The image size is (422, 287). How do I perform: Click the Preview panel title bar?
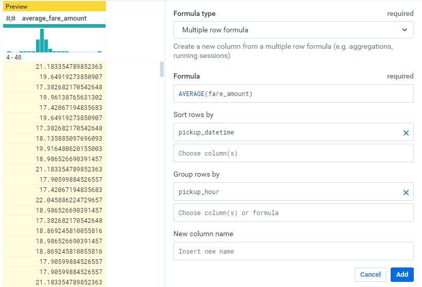pos(54,7)
